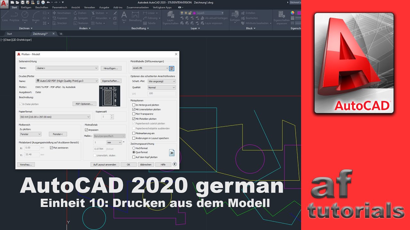This screenshot has width=410, height=230.
Task: Enable Im Hintergrund plotten checkbox
Action: [134, 105]
